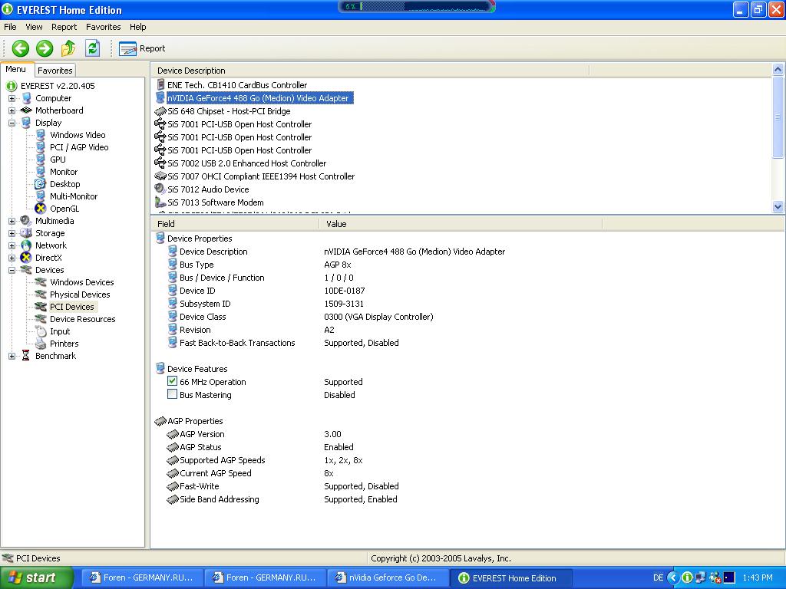786x589 pixels.
Task: Click the Printers tree item icon
Action: click(41, 344)
